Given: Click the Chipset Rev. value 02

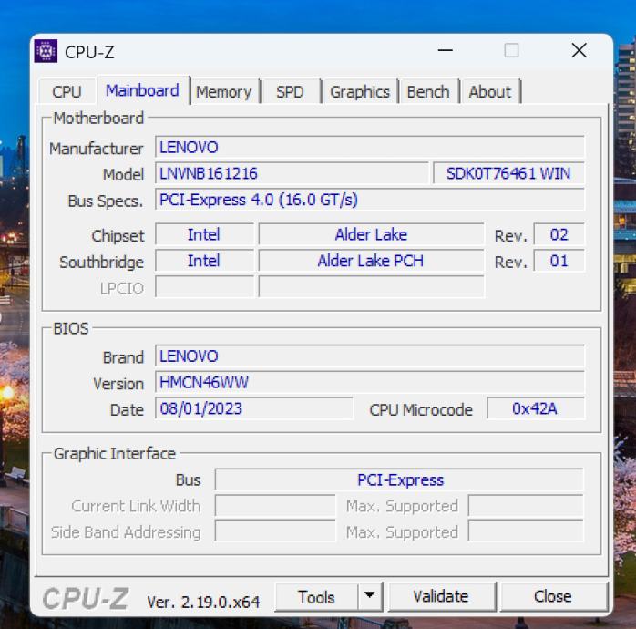Looking at the screenshot, I should [559, 234].
